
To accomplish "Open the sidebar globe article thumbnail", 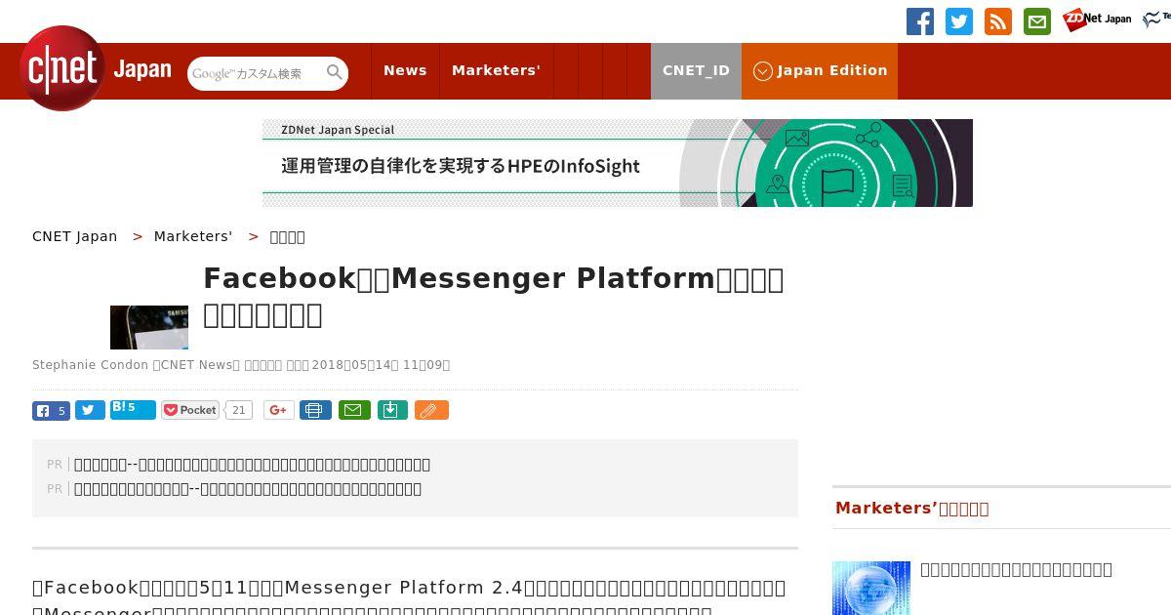I will point(871,588).
